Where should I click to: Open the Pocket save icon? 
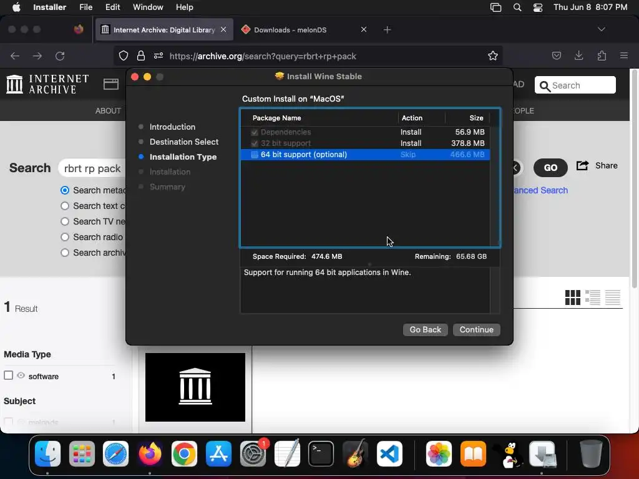[x=556, y=56]
